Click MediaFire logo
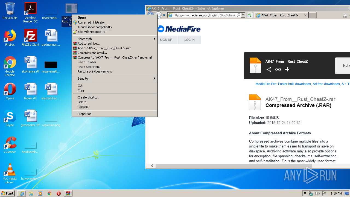The height and width of the screenshot is (197, 350). tap(179, 29)
